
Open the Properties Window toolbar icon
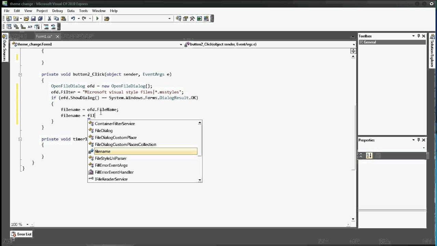point(185,19)
